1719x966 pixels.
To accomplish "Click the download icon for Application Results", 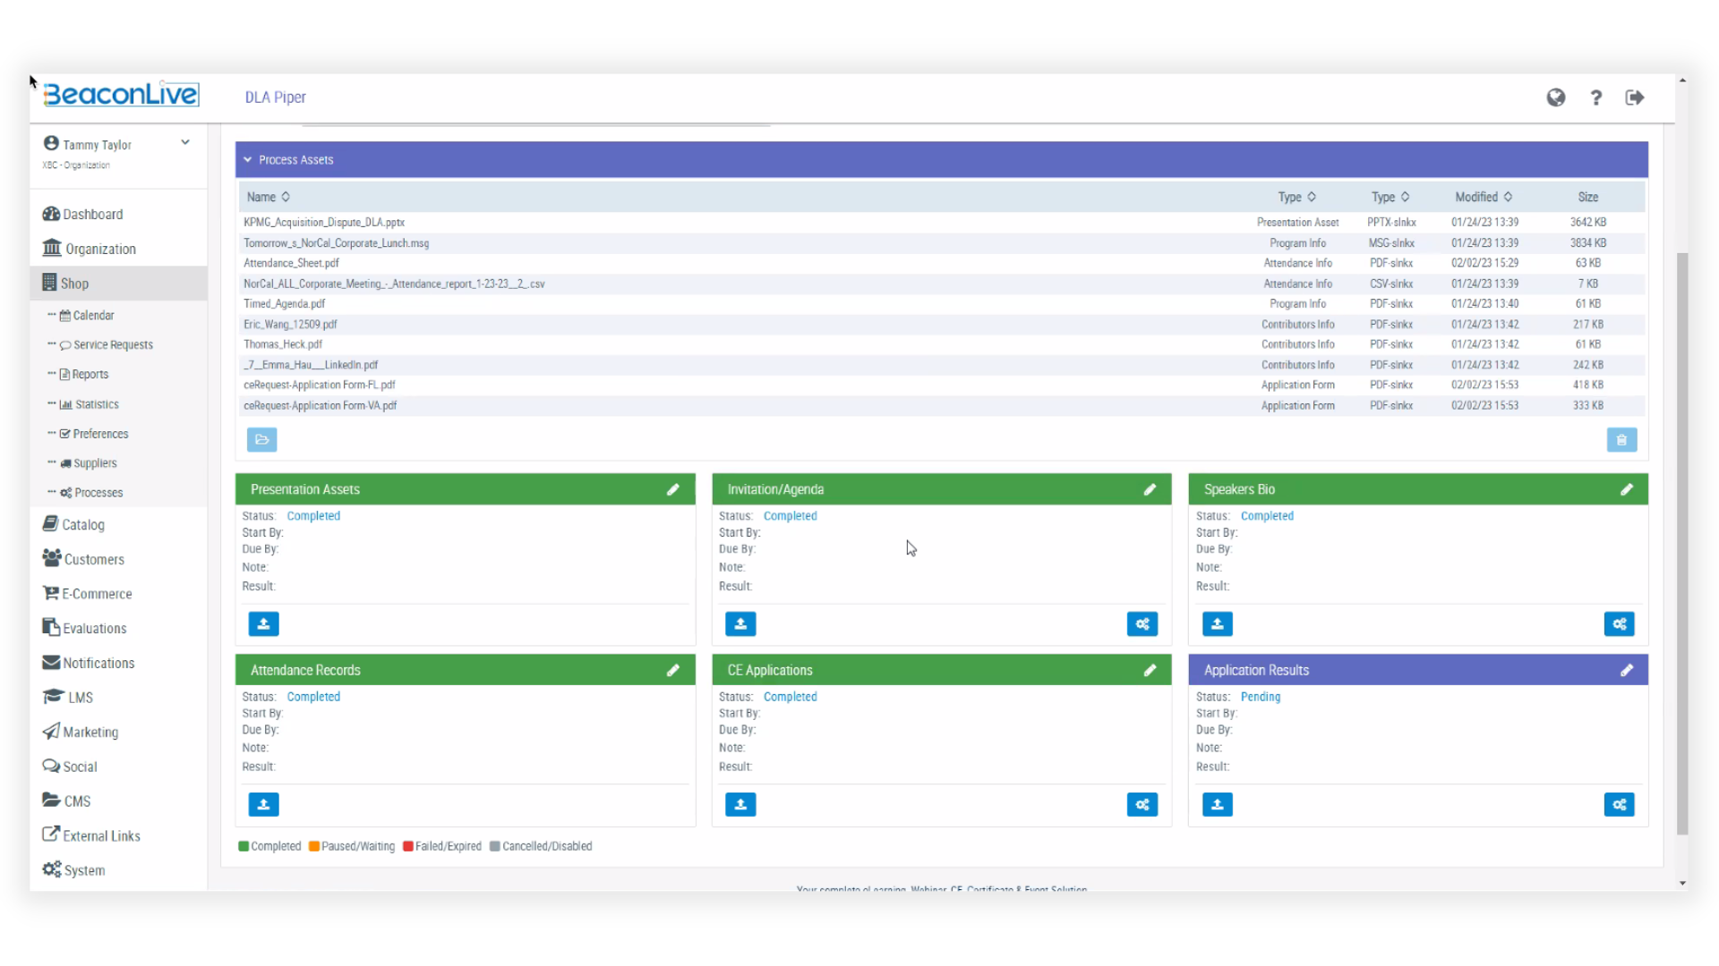I will [x=1218, y=803].
